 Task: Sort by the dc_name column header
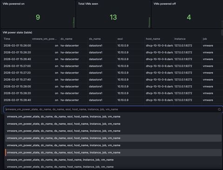click(66, 39)
